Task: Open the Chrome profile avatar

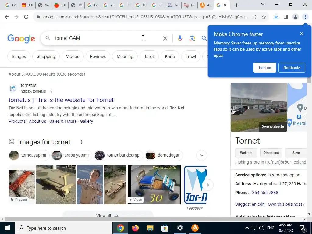Action: pyautogui.click(x=296, y=17)
